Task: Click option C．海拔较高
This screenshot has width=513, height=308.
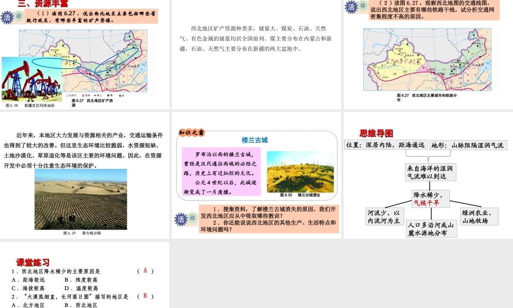Action: [x=28, y=288]
